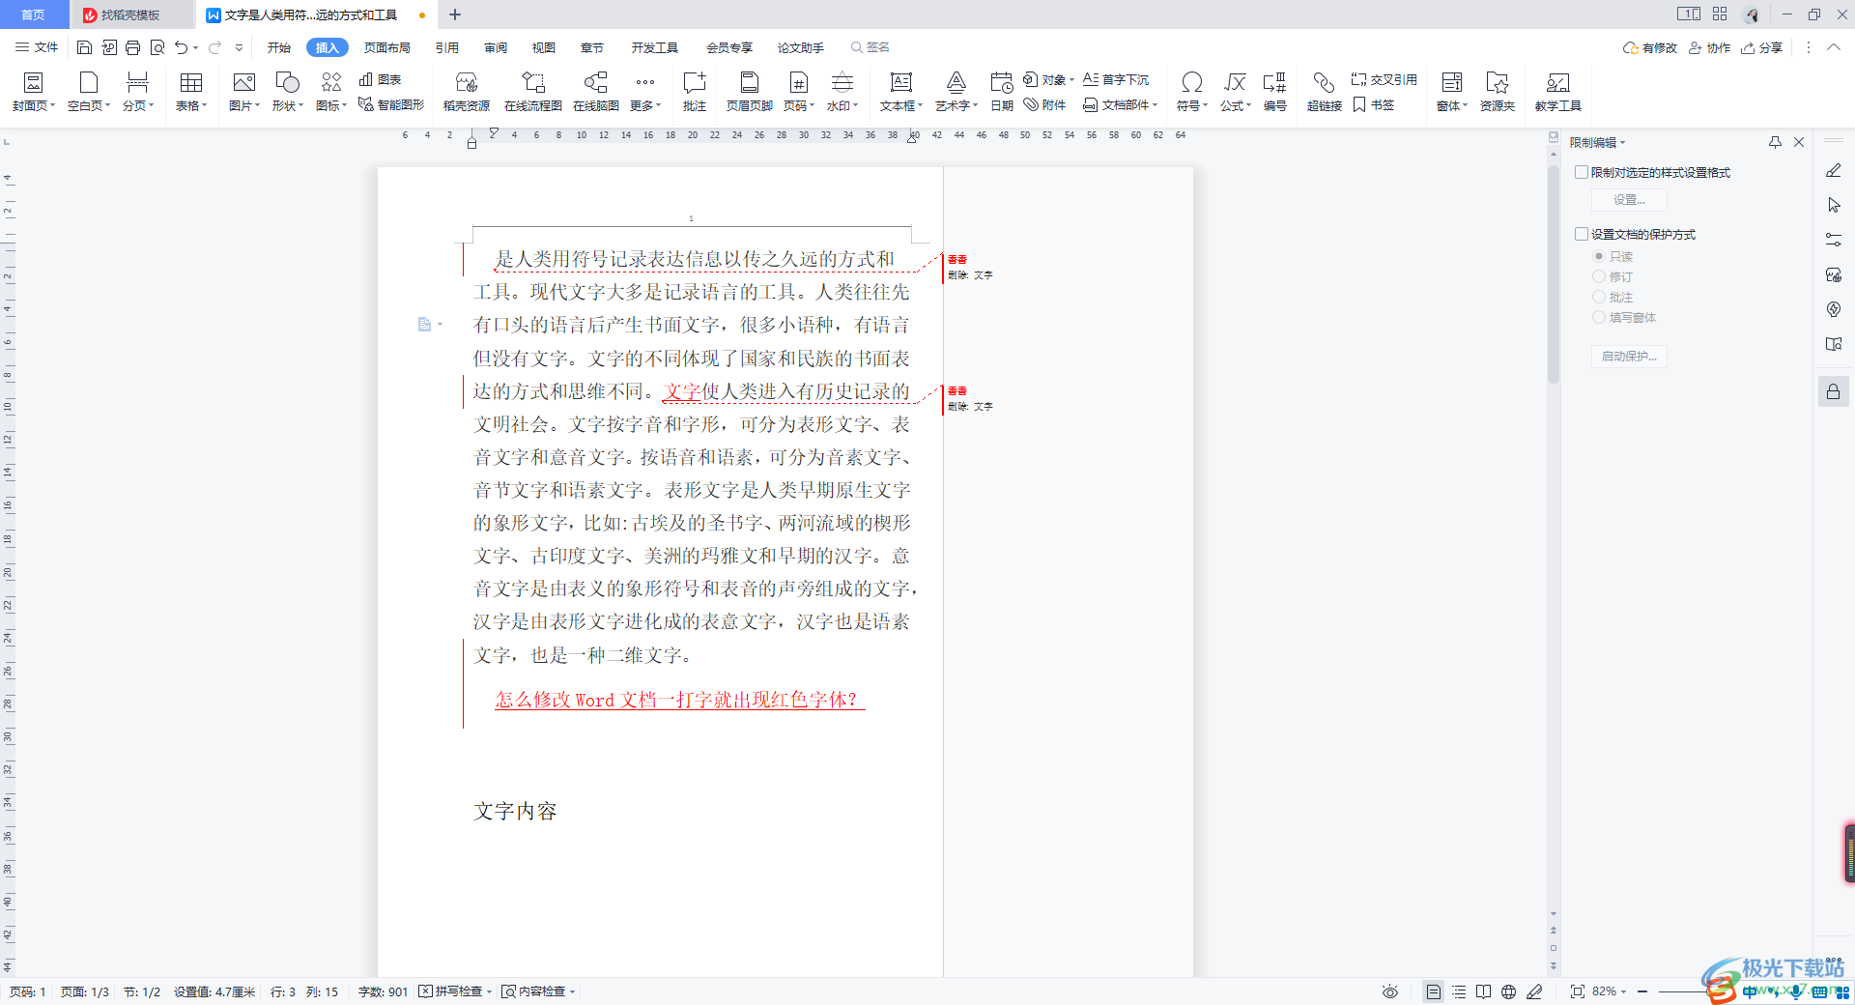Click the Has Changes (有修改) button
The image size is (1855, 1005).
click(1650, 47)
